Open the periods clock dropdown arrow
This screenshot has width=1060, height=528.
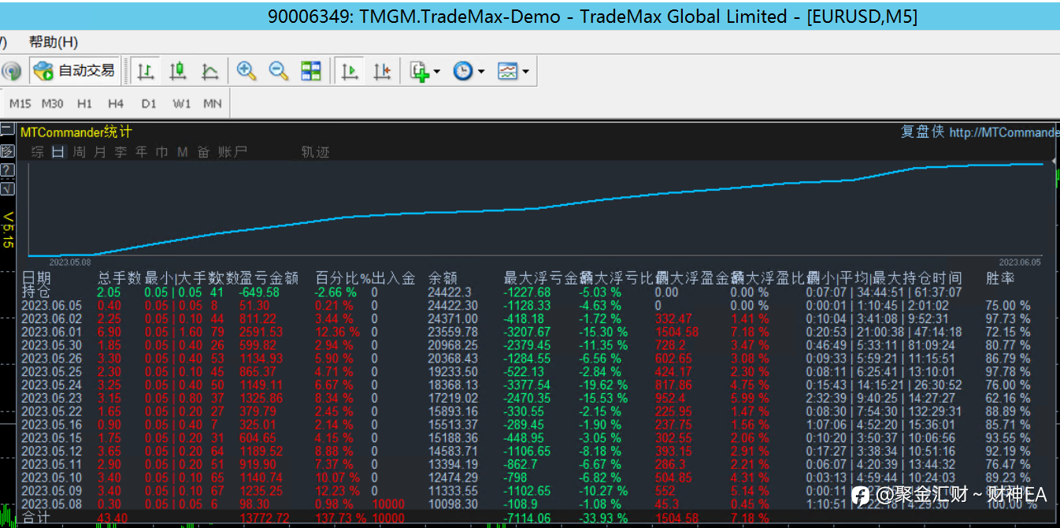click(x=480, y=72)
